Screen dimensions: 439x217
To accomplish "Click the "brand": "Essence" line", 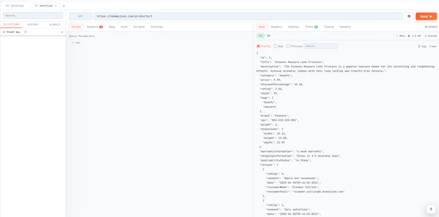I will [x=274, y=115].
